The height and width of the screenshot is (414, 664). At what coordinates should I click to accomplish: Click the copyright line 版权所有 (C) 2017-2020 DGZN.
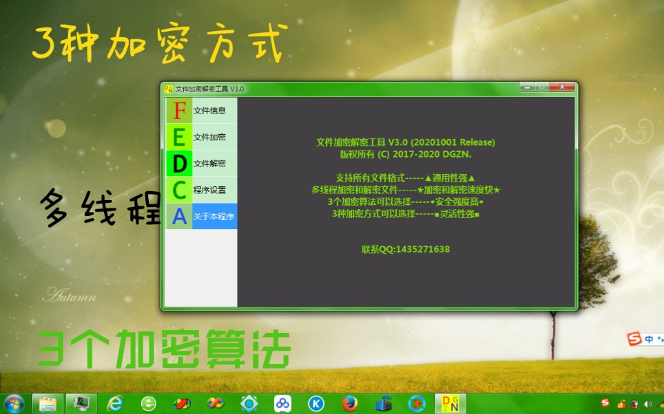[x=406, y=154]
